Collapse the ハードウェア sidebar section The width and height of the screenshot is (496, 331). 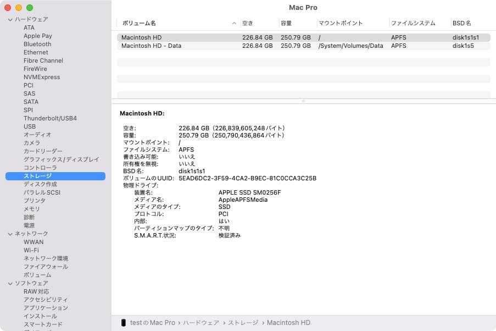tap(9, 19)
